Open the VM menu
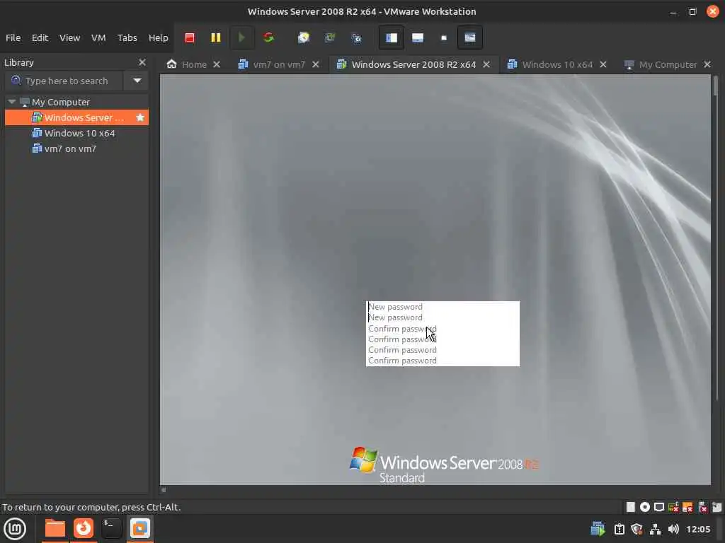 pyautogui.click(x=98, y=38)
